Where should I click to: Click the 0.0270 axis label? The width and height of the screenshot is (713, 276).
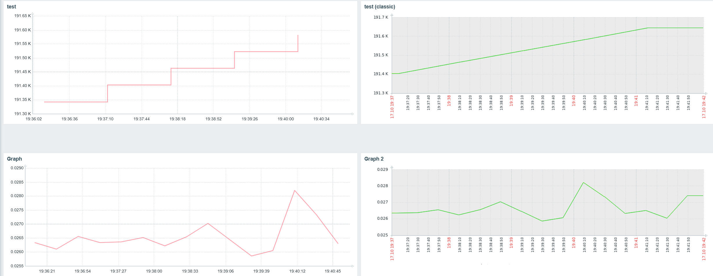coord(17,224)
